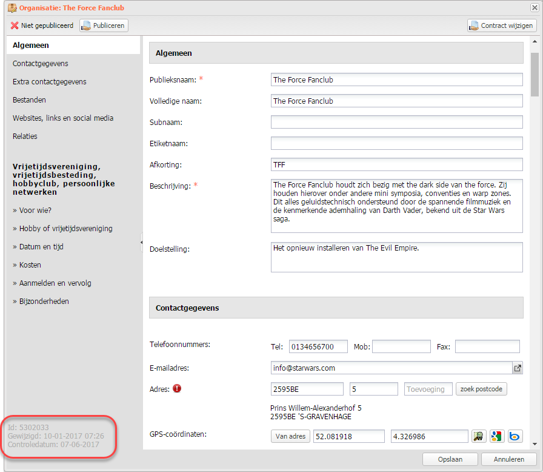The height and width of the screenshot is (472, 543).
Task: Open coordinates in Google Maps icon
Action: (x=496, y=436)
